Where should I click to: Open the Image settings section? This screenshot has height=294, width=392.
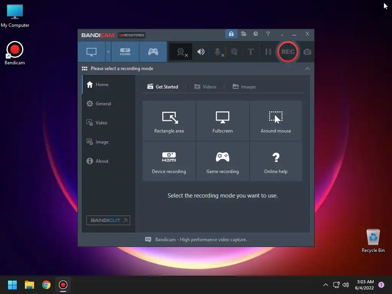point(108,142)
